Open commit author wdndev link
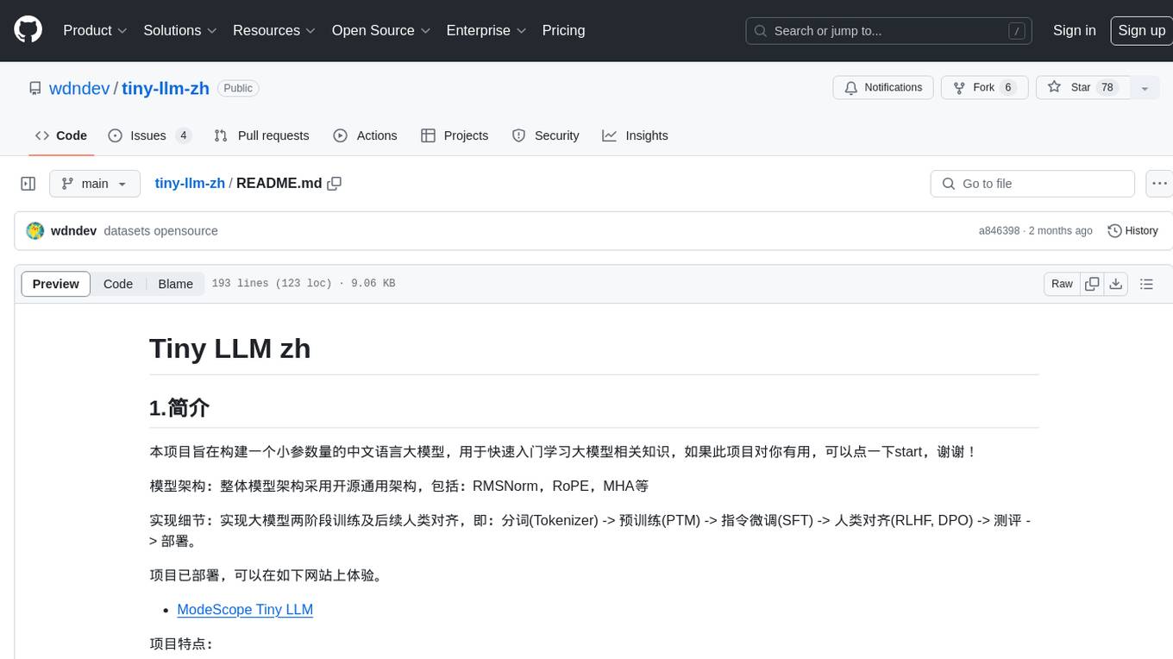 pyautogui.click(x=73, y=231)
